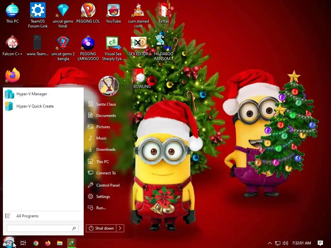Open the Falcon C++ recycle bin icon
The width and height of the screenshot is (331, 248).
[12, 45]
